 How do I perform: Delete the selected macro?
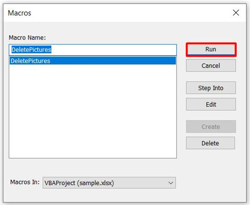click(x=210, y=143)
